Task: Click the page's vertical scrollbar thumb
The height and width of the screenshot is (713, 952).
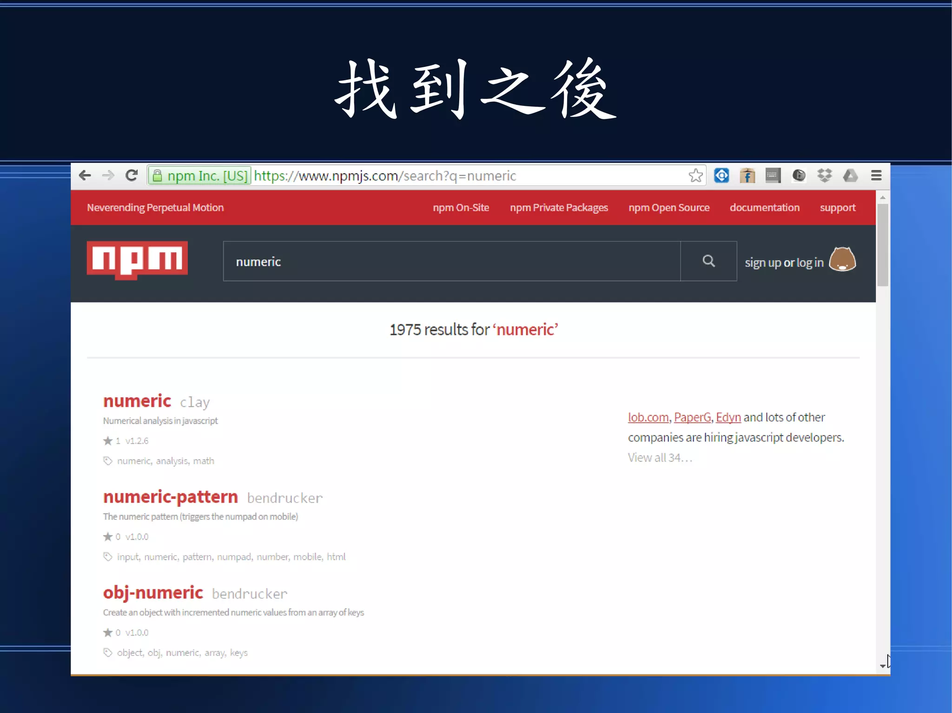Action: pos(883,245)
